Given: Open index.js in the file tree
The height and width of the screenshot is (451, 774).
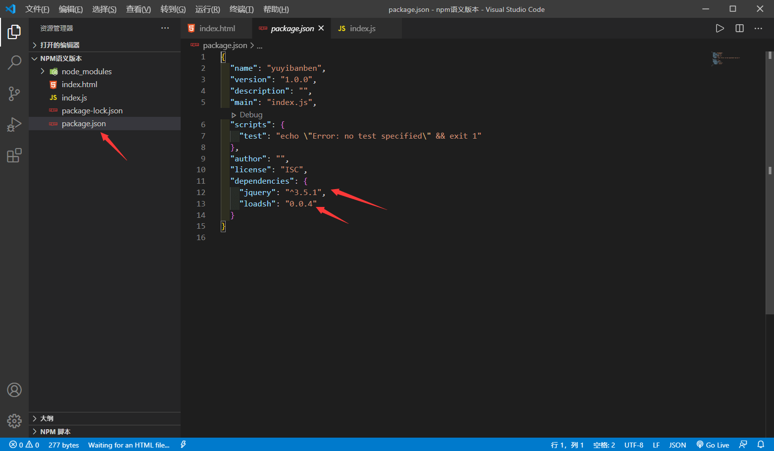Looking at the screenshot, I should click(x=104, y=98).
